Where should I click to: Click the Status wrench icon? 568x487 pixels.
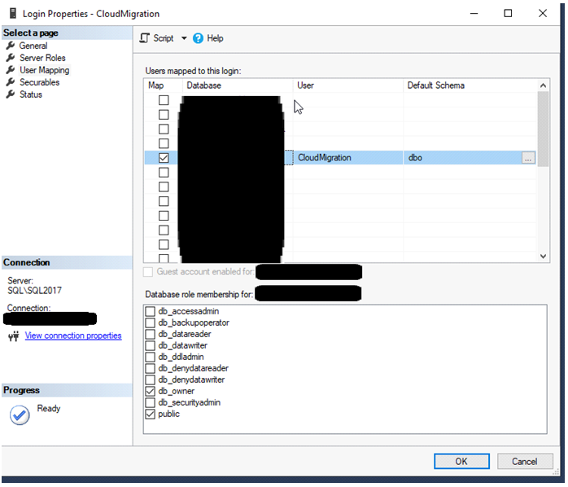coord(11,94)
